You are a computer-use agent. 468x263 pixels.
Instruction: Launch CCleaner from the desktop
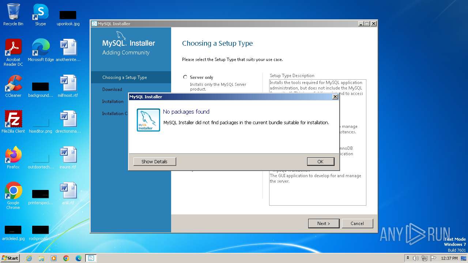[13, 86]
